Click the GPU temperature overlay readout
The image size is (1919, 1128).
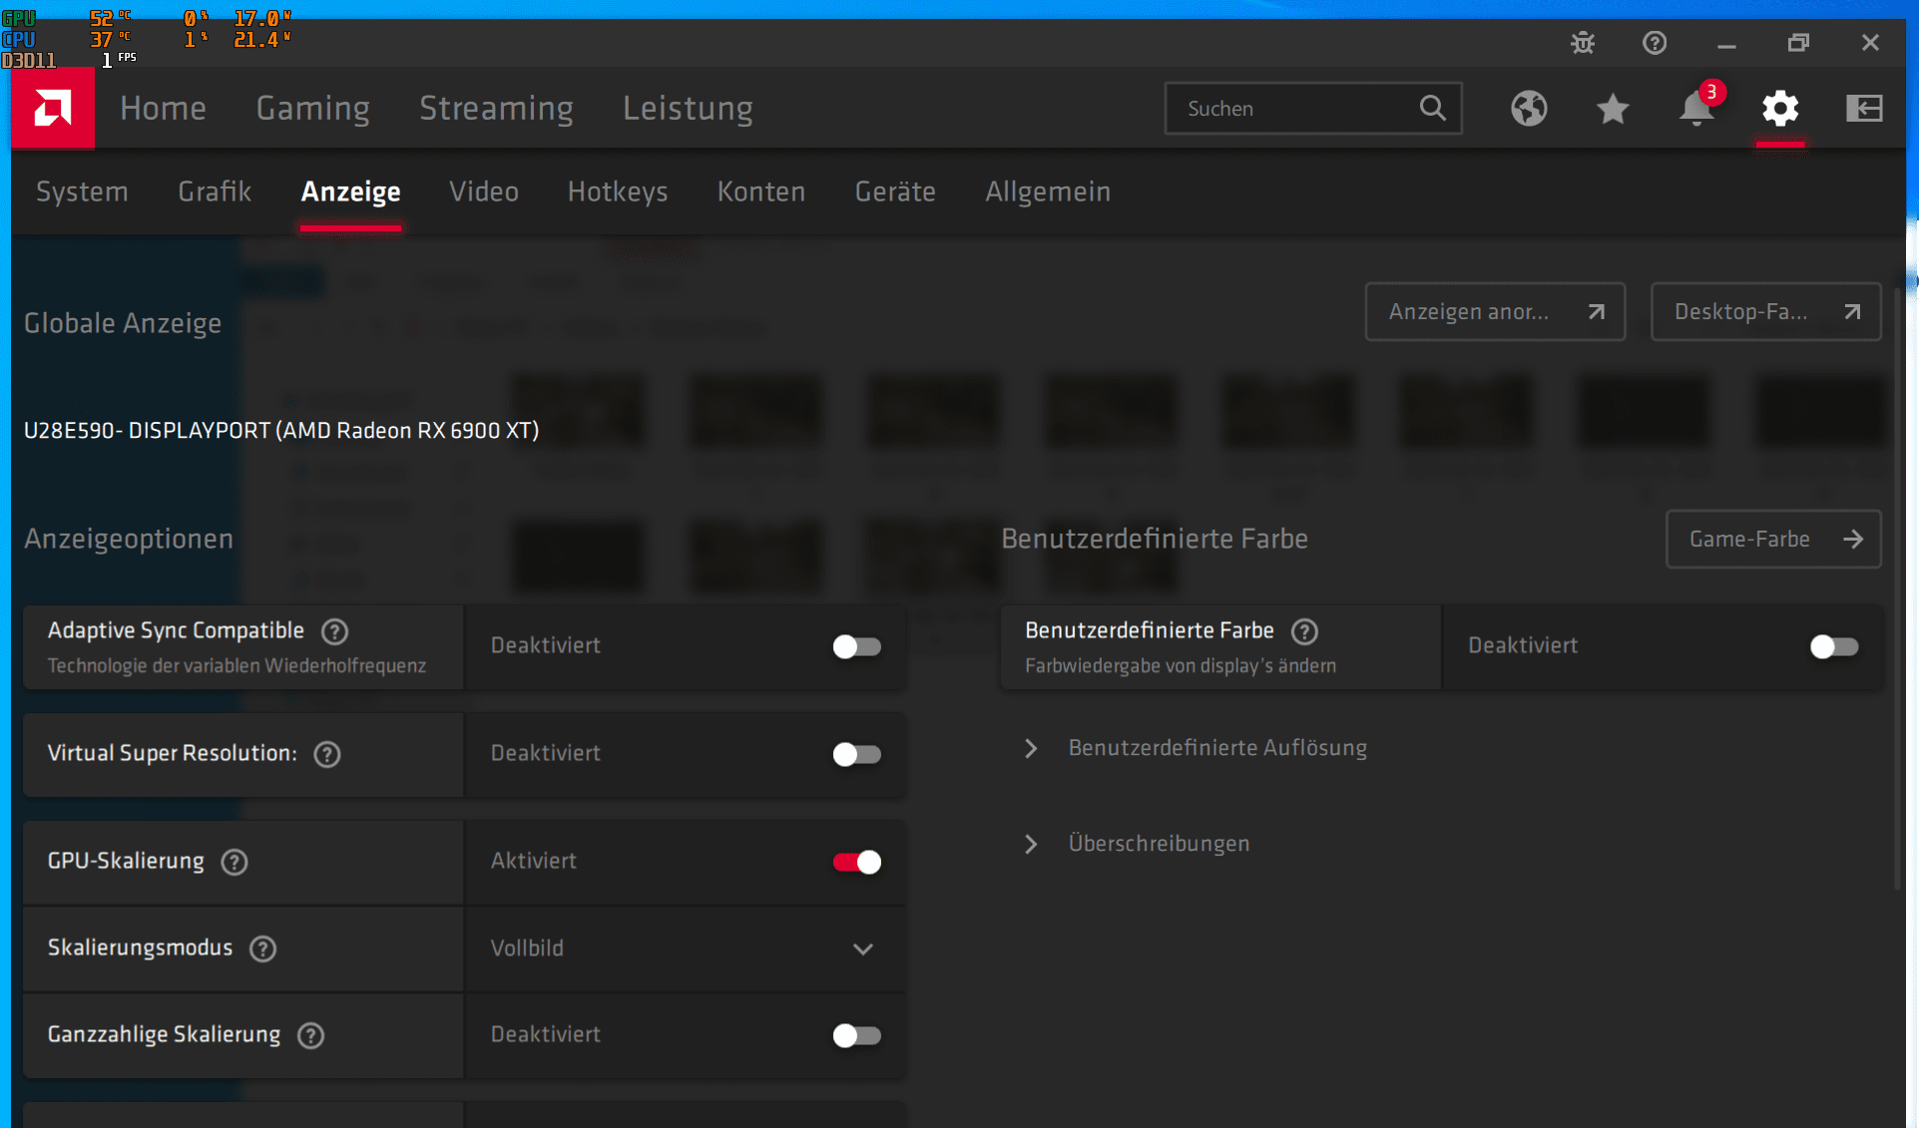[x=110, y=18]
